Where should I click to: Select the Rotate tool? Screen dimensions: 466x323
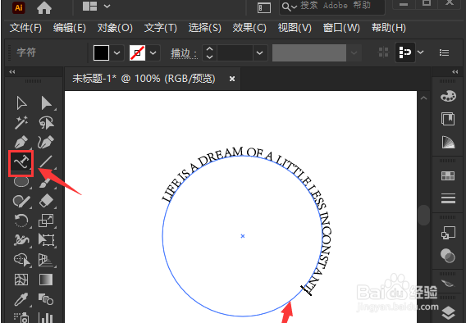point(21,221)
